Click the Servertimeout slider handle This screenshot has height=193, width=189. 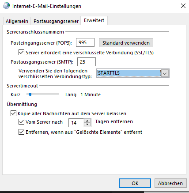point(30,95)
